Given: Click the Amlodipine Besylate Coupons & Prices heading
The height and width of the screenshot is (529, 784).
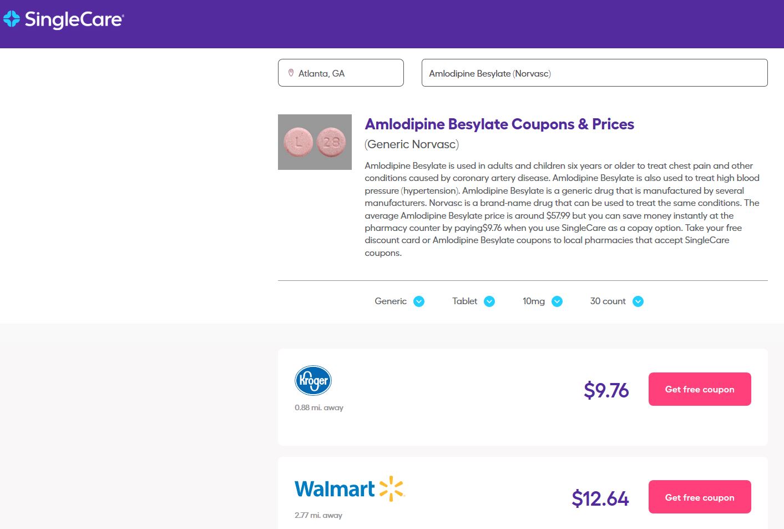Looking at the screenshot, I should coord(499,124).
